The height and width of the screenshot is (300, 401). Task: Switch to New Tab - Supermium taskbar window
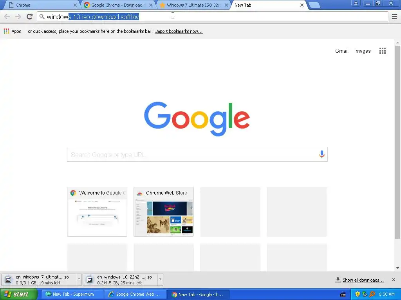[x=72, y=295]
